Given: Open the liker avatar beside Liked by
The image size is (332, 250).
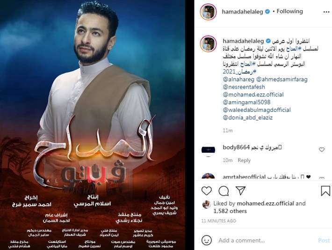Looking at the screenshot, I should pyautogui.click(x=206, y=205).
